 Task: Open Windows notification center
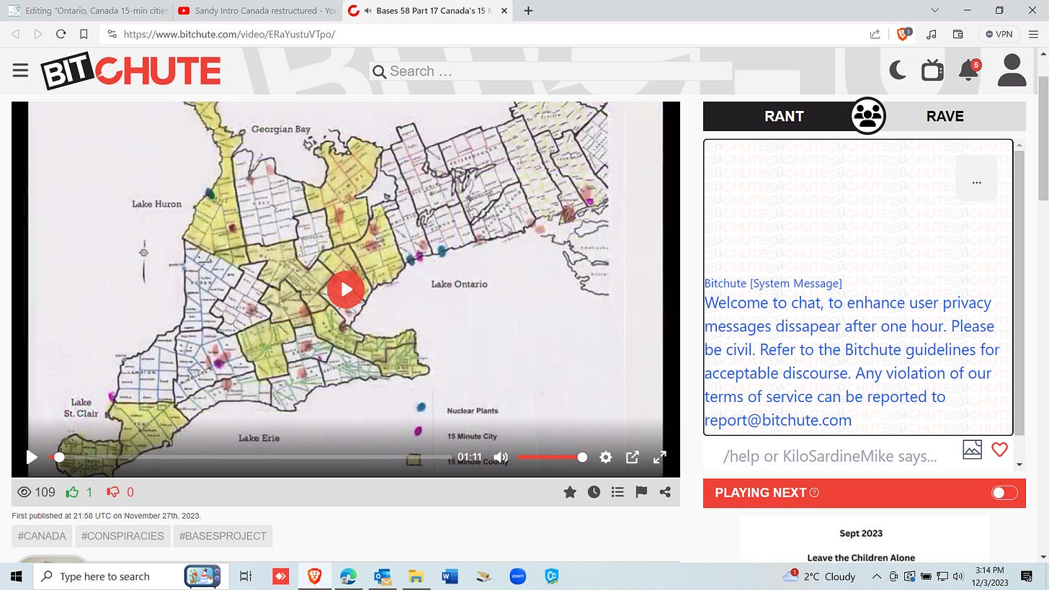[x=1027, y=576]
